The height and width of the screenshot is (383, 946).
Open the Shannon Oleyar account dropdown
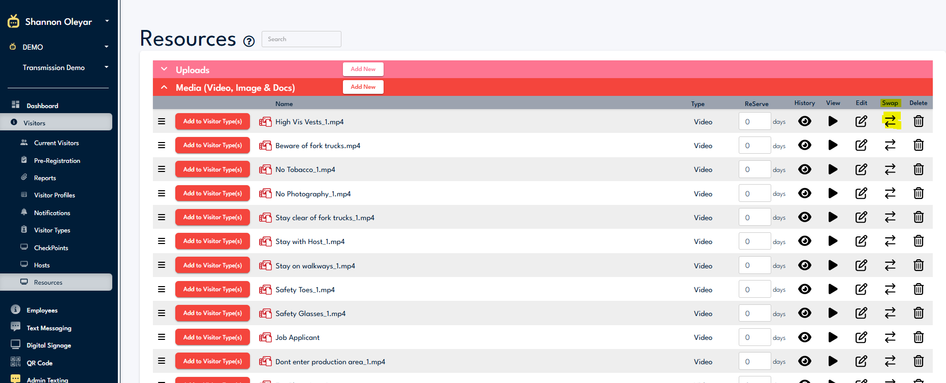(107, 21)
